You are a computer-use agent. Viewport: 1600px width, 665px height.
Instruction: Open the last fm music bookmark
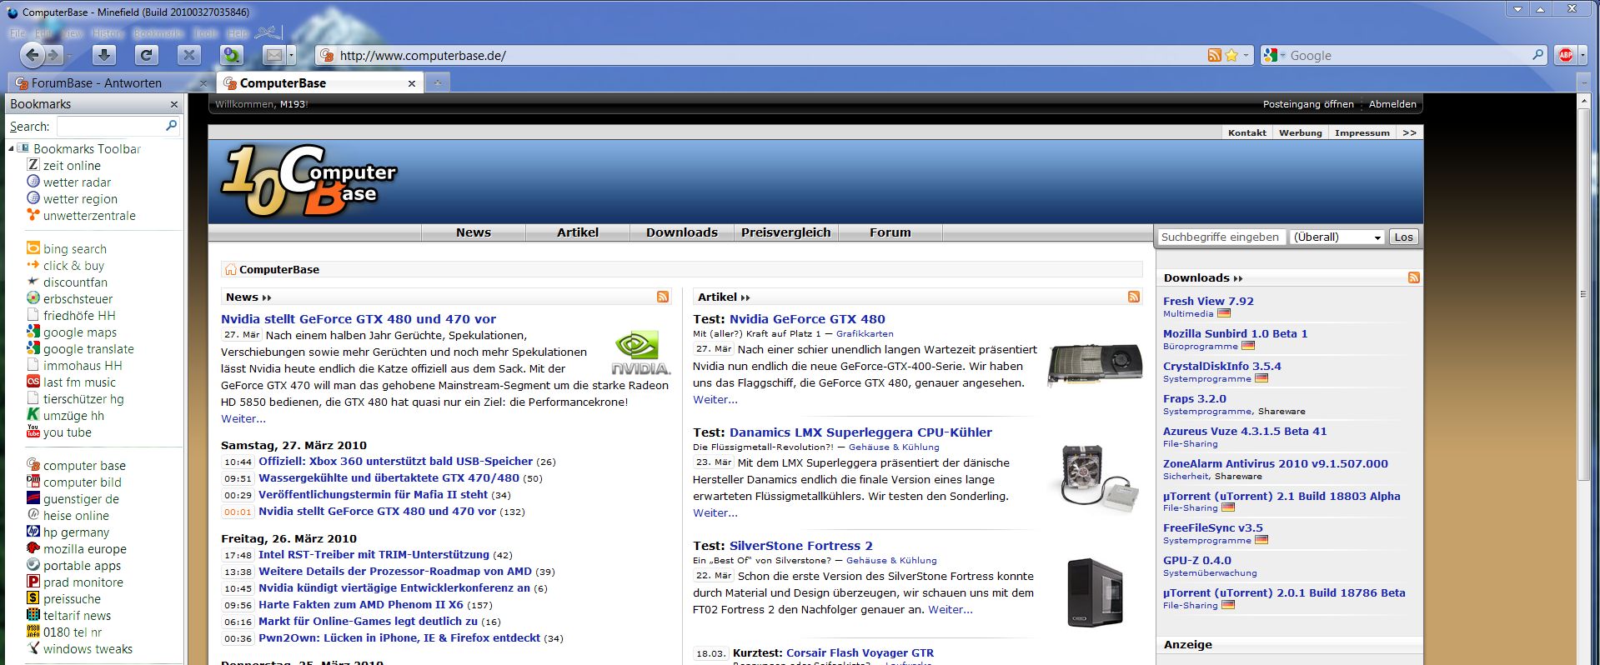pyautogui.click(x=79, y=382)
